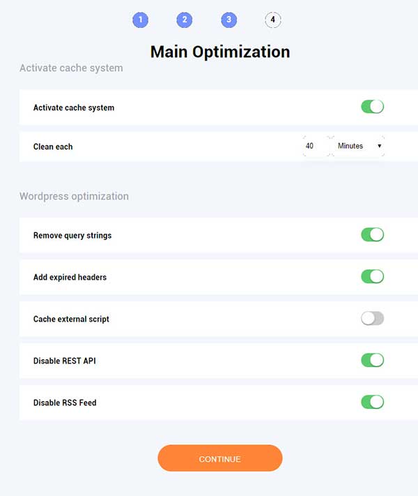This screenshot has width=418, height=496.
Task: Click the 'Disable REST API' label text
Action: click(x=65, y=361)
